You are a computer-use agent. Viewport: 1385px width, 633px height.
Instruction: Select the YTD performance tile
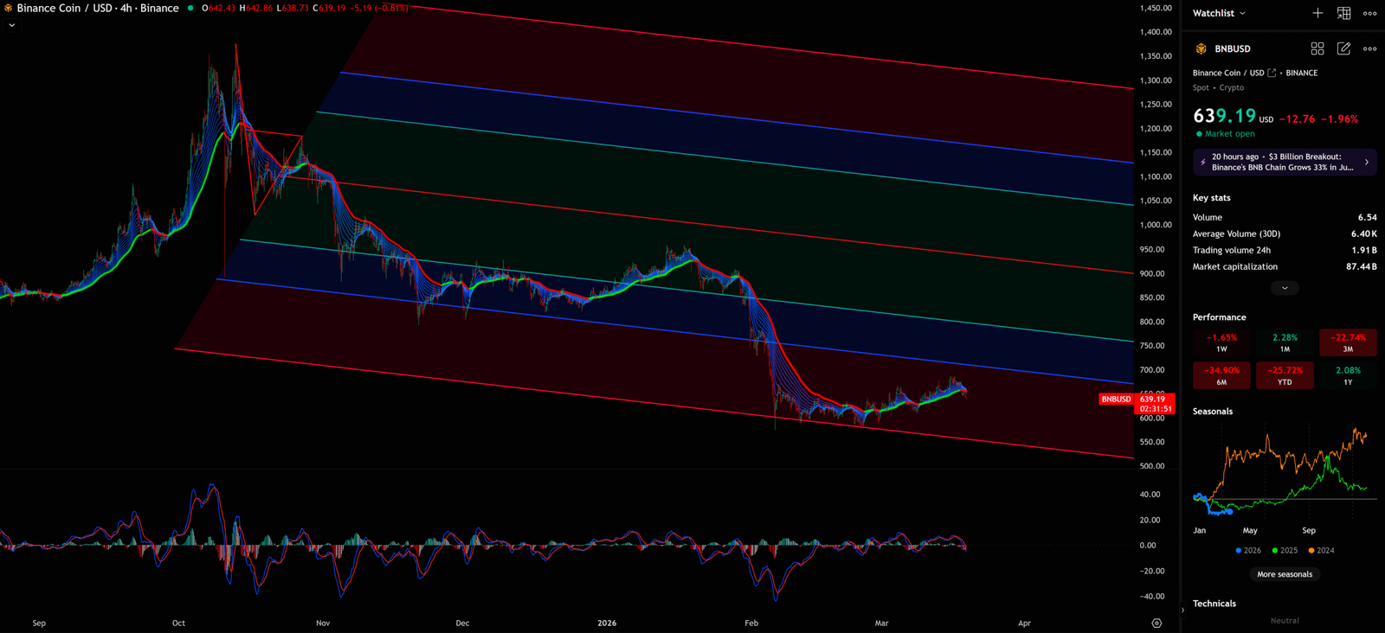(1285, 375)
